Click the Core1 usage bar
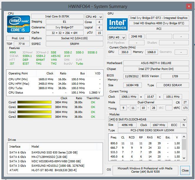Image resolution: width=195 pixels, height=180 pixels. [34, 107]
